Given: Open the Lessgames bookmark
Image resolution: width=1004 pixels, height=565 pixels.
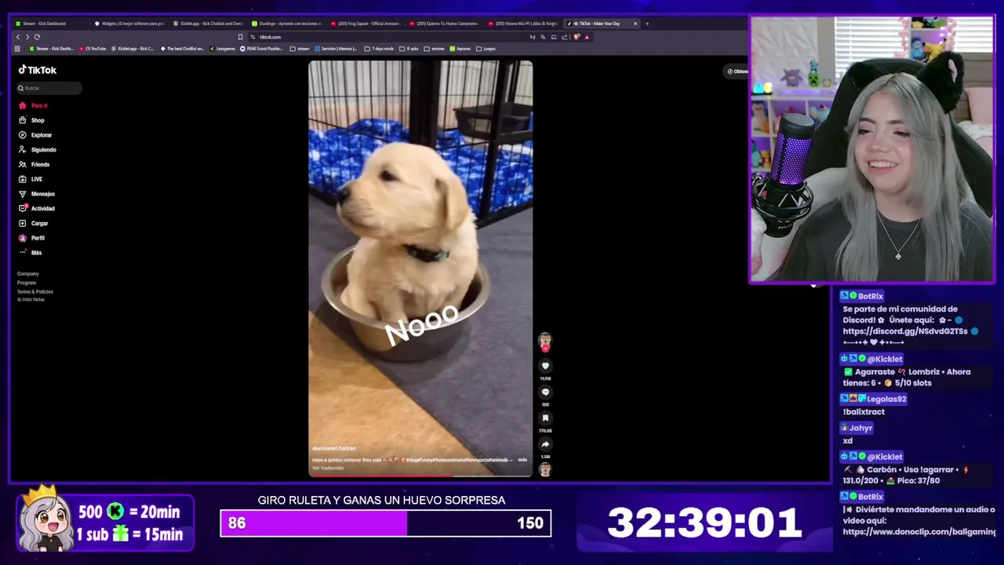Looking at the screenshot, I should tap(223, 49).
